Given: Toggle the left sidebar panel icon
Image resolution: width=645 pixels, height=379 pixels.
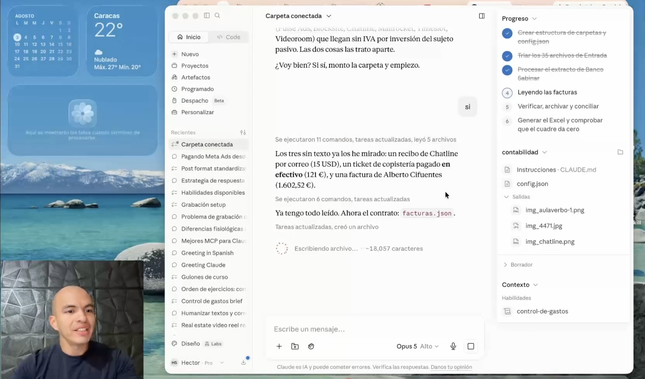Looking at the screenshot, I should pyautogui.click(x=207, y=15).
